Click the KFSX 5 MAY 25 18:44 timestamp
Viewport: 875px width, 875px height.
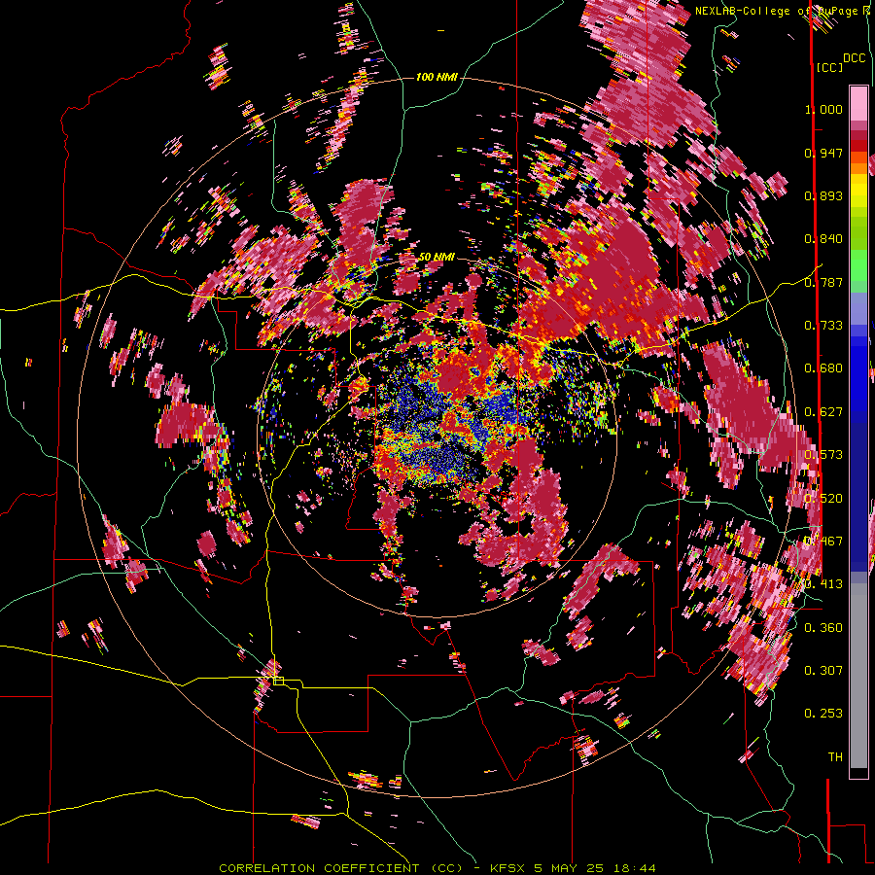click(x=573, y=868)
